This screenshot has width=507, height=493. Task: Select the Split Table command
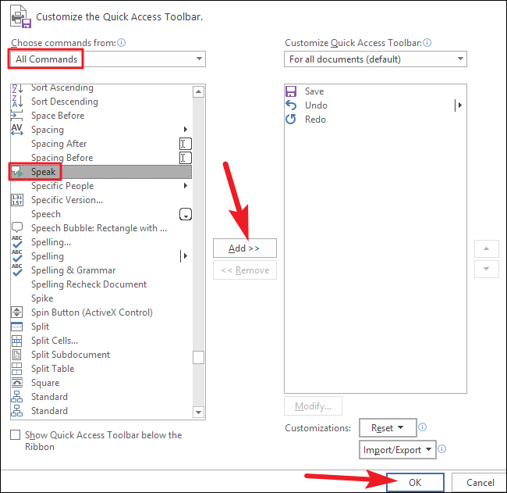(52, 369)
